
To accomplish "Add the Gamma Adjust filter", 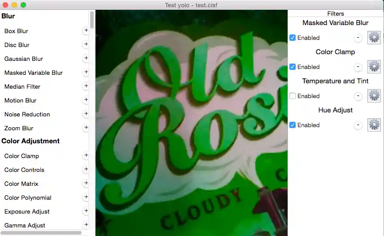I will 86,225.
